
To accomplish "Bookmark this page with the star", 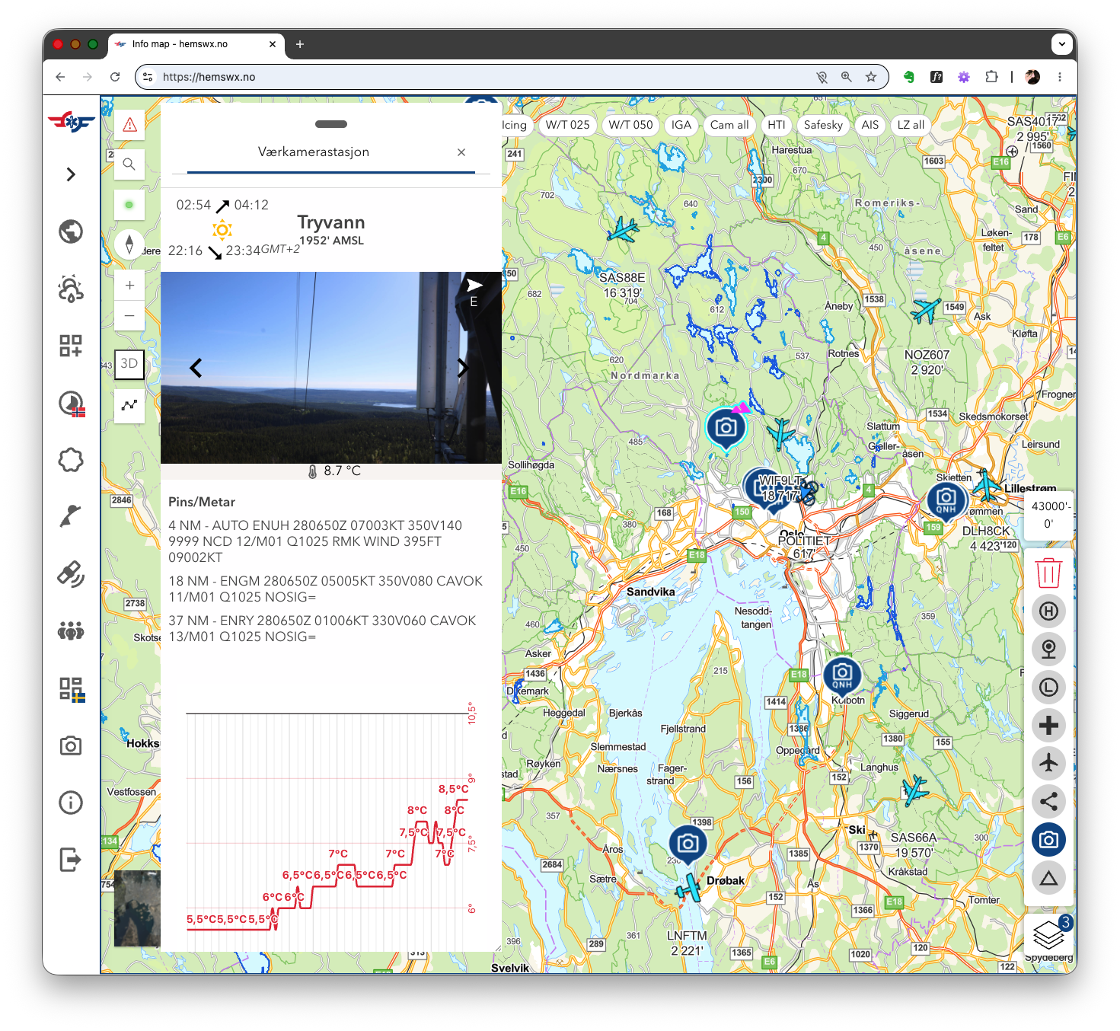I will (871, 77).
